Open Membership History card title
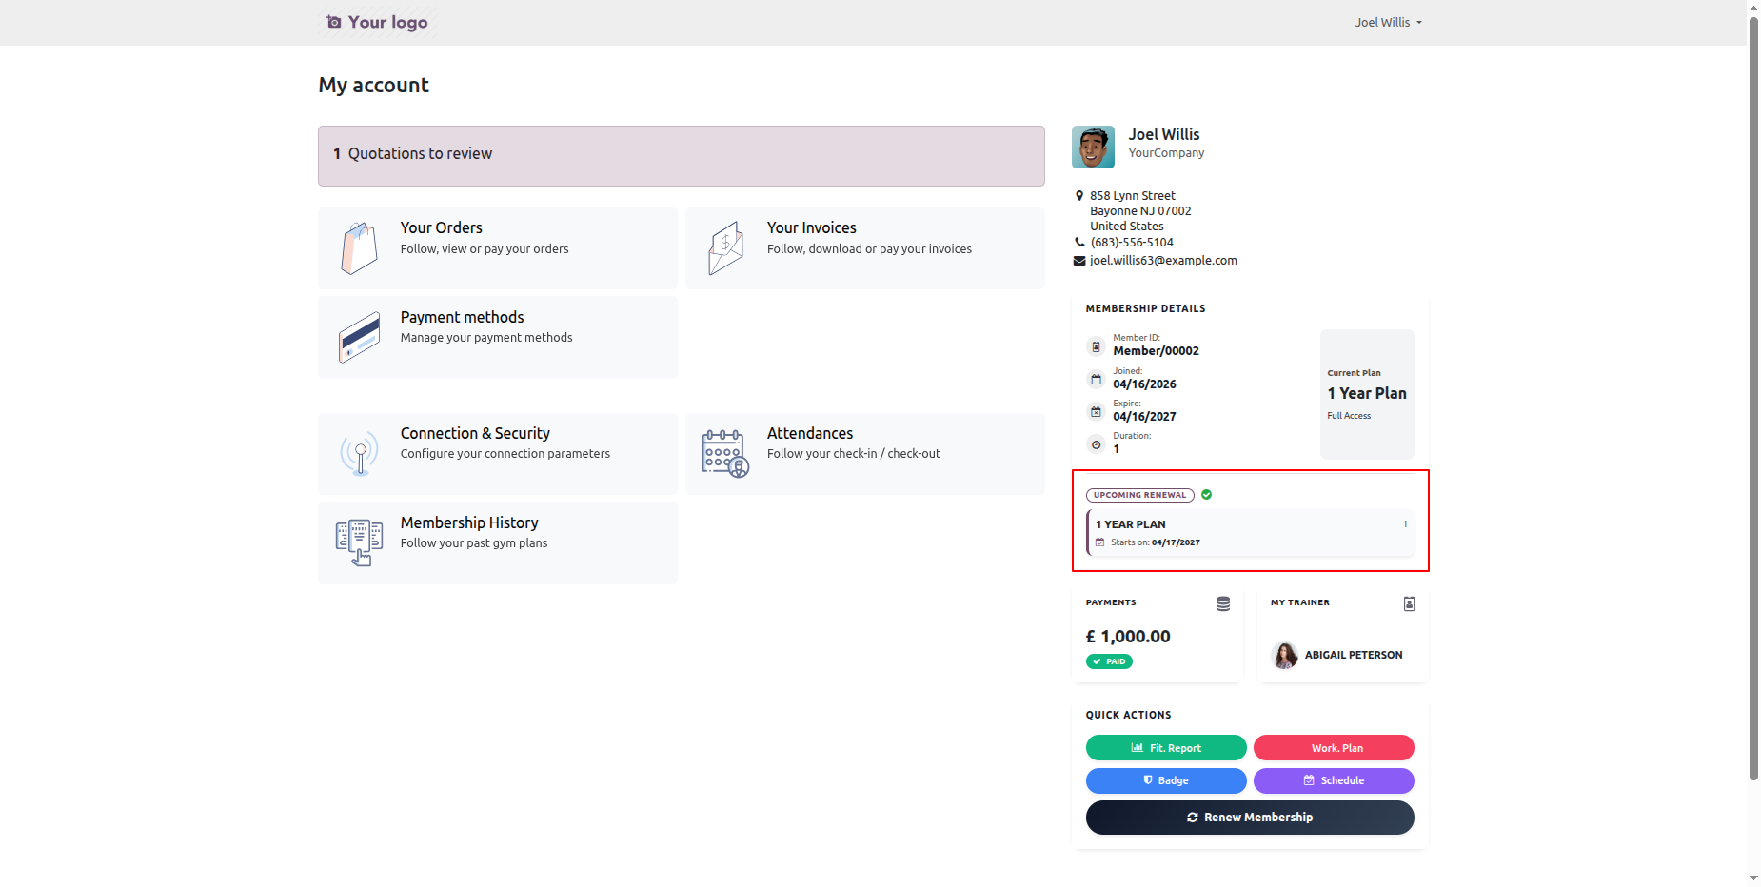The width and height of the screenshot is (1761, 887). point(469,522)
